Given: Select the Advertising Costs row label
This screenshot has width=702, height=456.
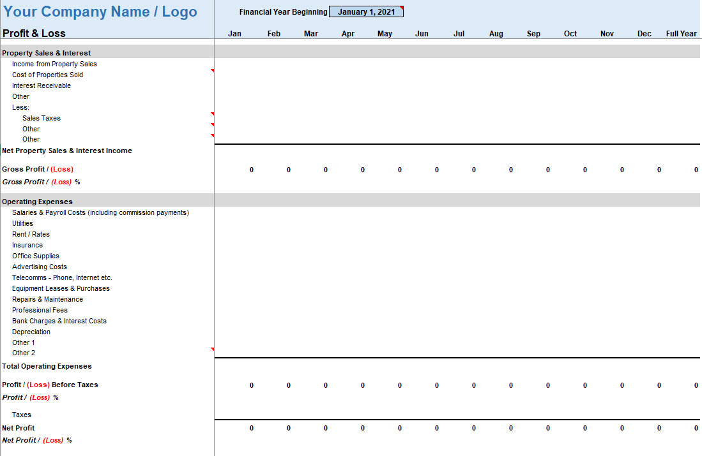Looking at the screenshot, I should tap(39, 267).
